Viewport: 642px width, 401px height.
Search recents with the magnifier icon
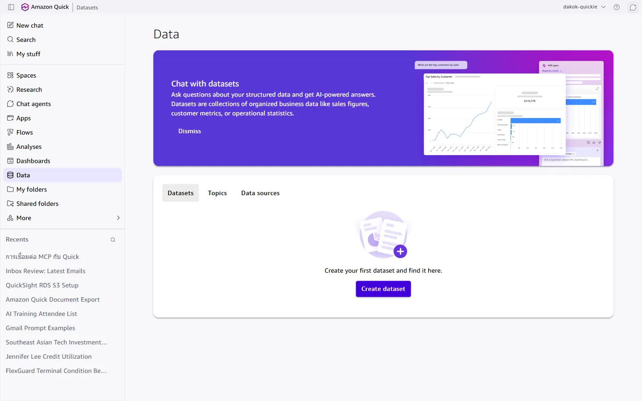coord(113,240)
